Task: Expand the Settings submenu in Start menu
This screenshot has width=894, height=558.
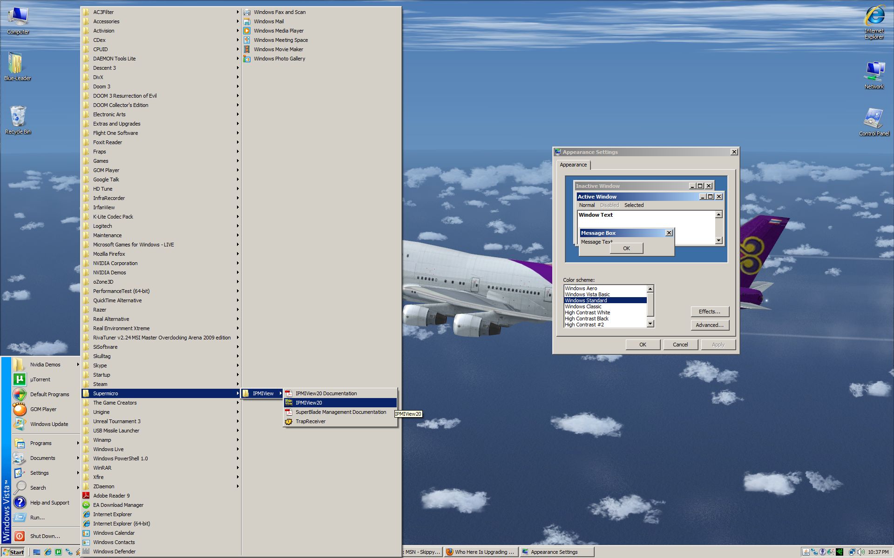Action: [x=40, y=473]
